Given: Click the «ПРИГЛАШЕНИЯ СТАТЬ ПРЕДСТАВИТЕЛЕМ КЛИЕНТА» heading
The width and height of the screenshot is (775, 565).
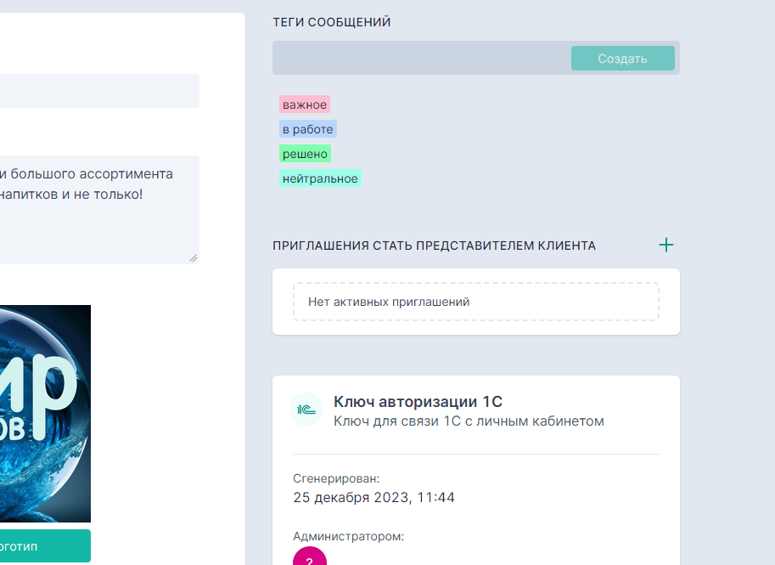Looking at the screenshot, I should [x=433, y=245].
